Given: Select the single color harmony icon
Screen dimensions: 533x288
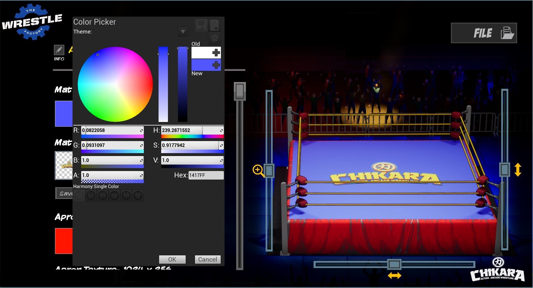Looking at the screenshot, I should (79, 195).
